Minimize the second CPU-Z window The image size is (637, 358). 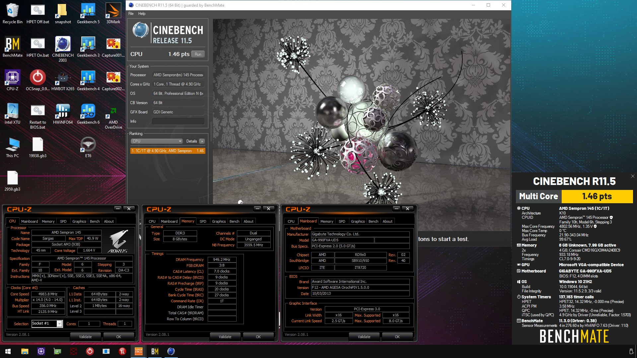pyautogui.click(x=257, y=209)
